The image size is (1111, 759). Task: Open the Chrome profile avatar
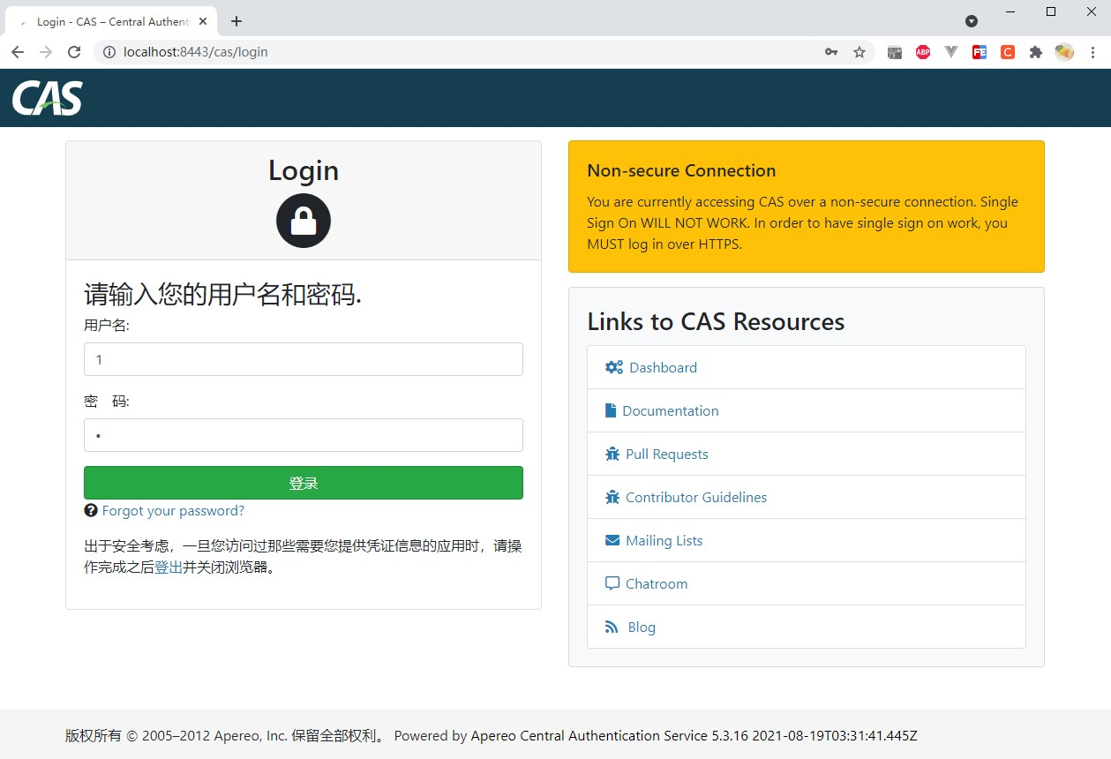pyautogui.click(x=1064, y=52)
